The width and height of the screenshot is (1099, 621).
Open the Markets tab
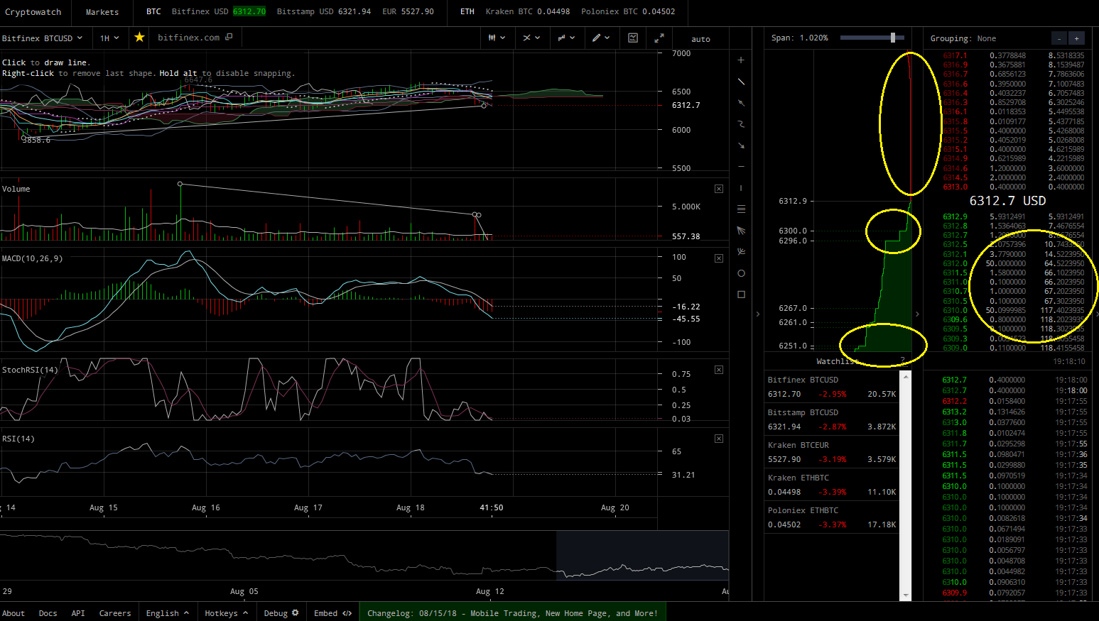point(102,12)
